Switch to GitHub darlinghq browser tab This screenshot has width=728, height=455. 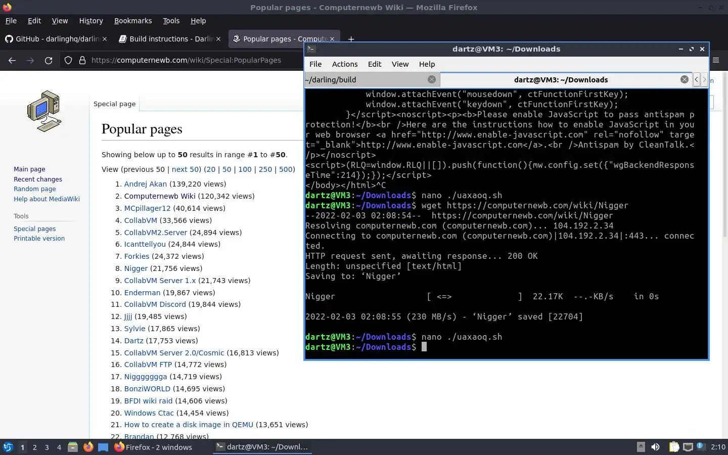[56, 39]
